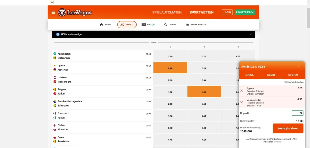Screen dimensions: 310x148
Task: Click the Slowakei flag icon
Action: (x=55, y=130)
